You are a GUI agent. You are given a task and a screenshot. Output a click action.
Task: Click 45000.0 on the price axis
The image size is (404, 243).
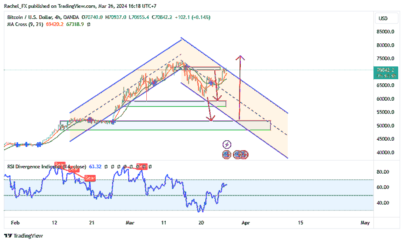[x=385, y=139]
